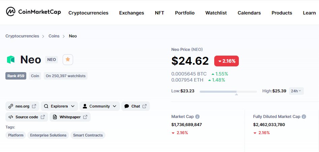Click the Fully Diluted value $2,462,033,780

click(269, 124)
